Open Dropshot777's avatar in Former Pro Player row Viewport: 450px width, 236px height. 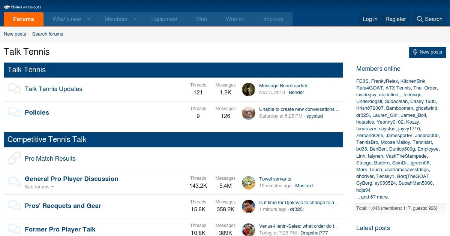point(249,230)
